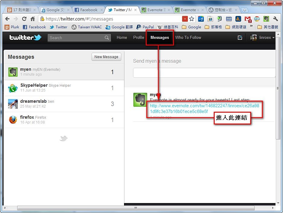Click the PHP extension icon
This screenshot has width=283, height=213.
click(229, 19)
